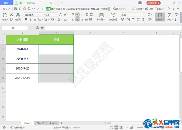Clear formatting with the eraser icon
182x130 pixels.
pos(65,19)
